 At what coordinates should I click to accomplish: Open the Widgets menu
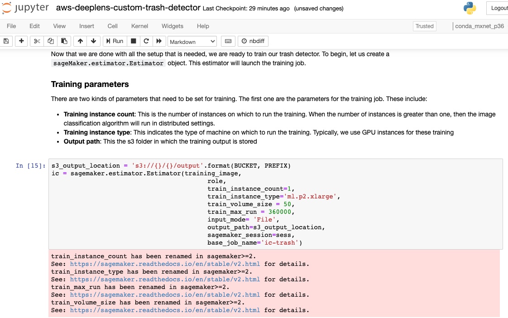point(173,26)
